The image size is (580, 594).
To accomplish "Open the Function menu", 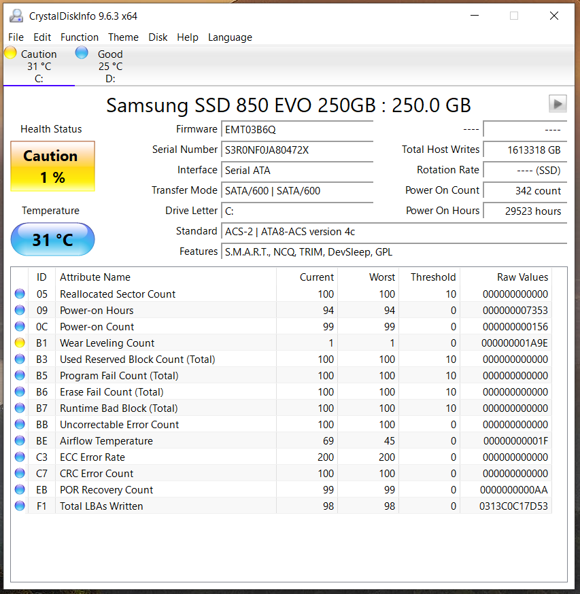I will pos(80,37).
